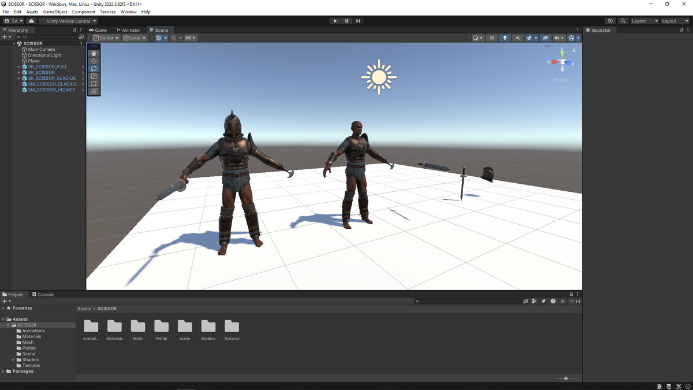Viewport: 693px width, 390px height.
Task: Open the GameObject menu
Action: [55, 12]
